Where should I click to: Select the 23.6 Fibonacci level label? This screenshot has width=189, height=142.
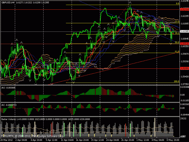(x=177, y=22)
